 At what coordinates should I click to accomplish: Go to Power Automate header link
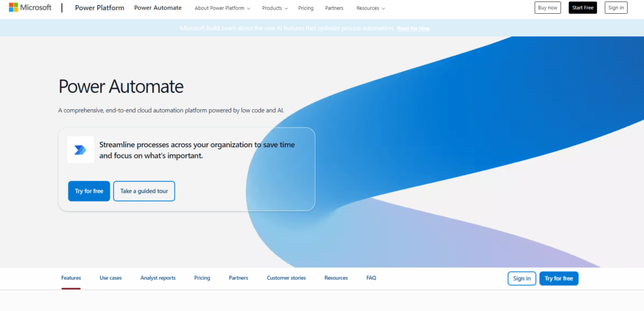158,8
